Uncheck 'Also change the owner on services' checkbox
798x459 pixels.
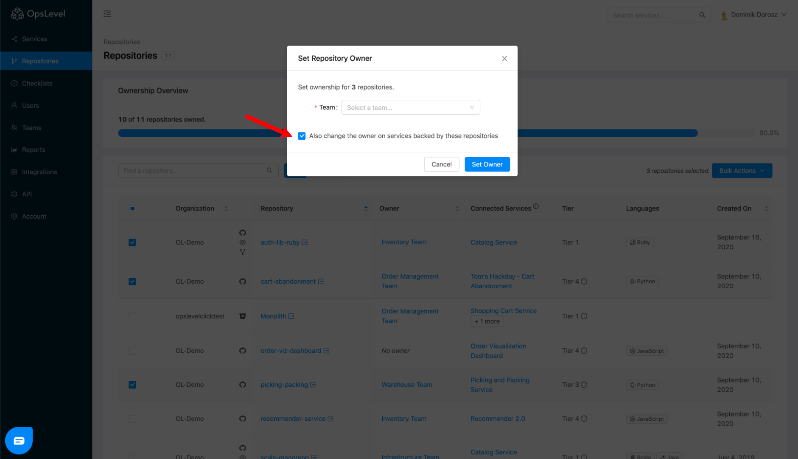point(302,136)
